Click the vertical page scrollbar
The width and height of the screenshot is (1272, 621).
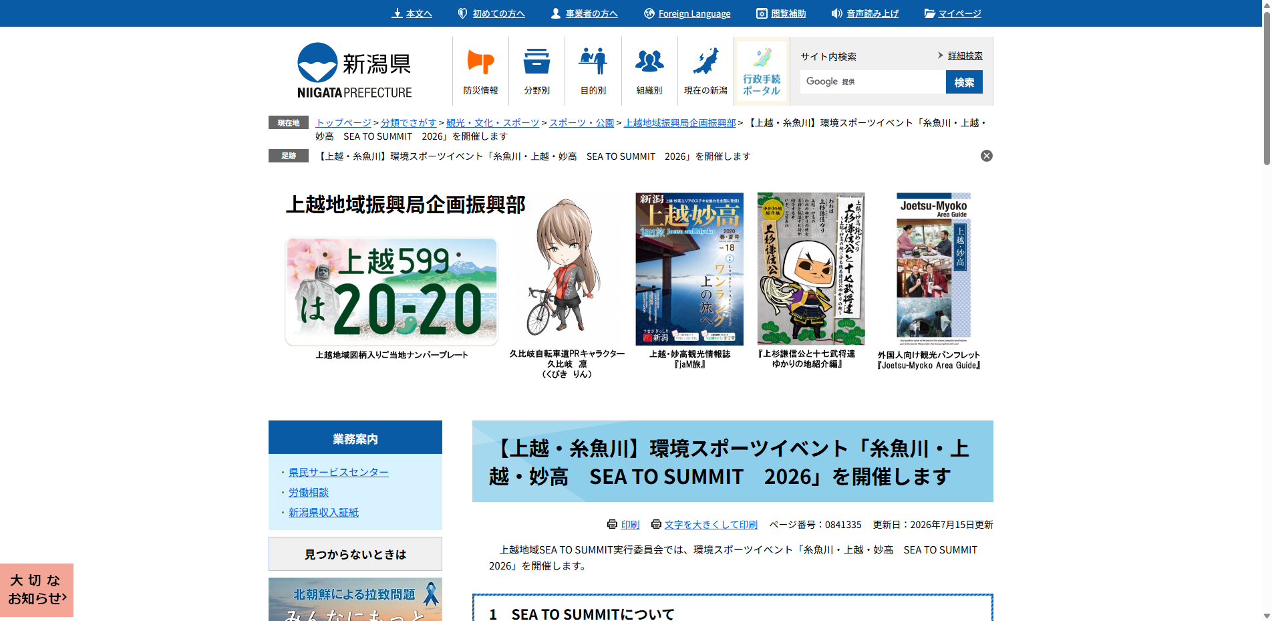[x=1267, y=310]
